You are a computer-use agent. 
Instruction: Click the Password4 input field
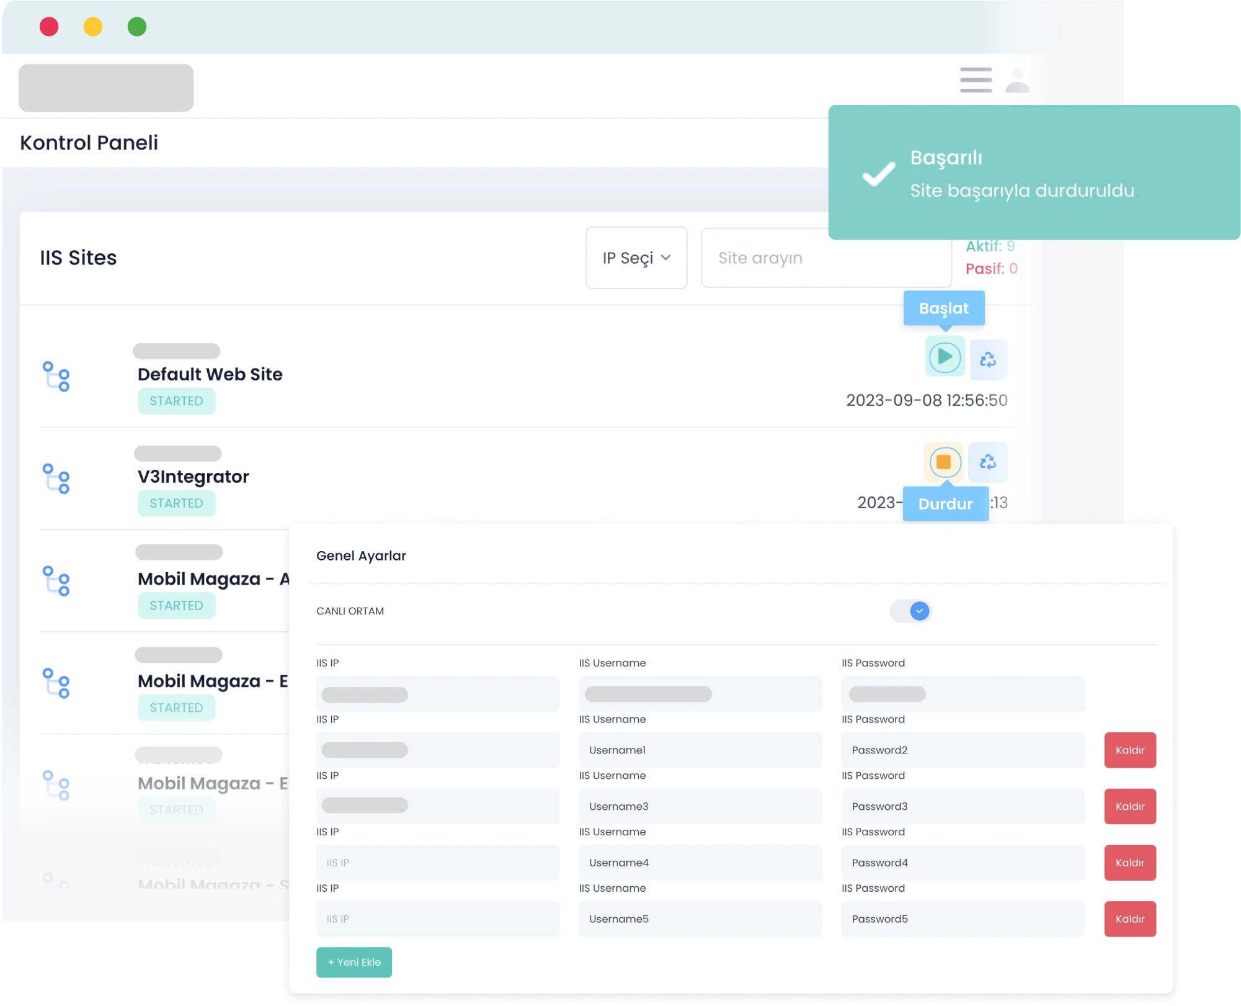point(963,863)
